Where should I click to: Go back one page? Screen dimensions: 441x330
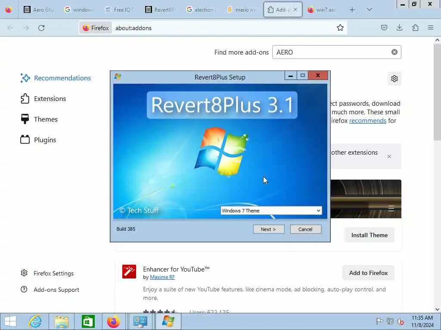pyautogui.click(x=10, y=28)
